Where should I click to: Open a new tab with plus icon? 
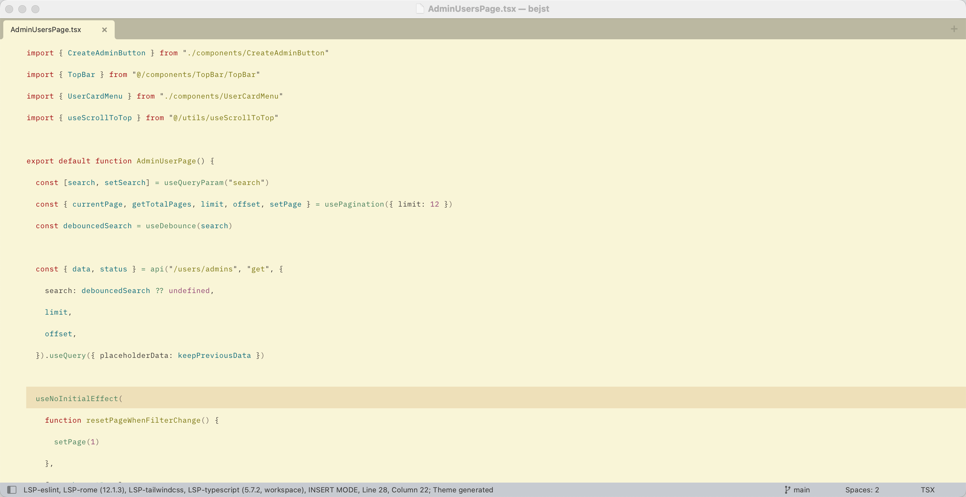pos(954,29)
